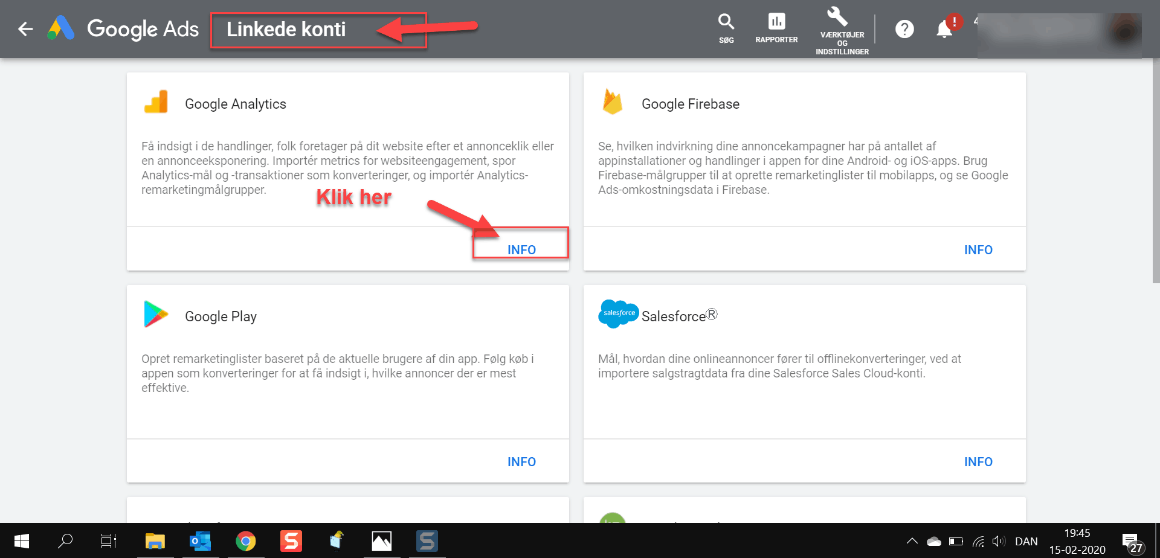1160x558 pixels.
Task: Click the Linkede konti page title
Action: tap(286, 29)
